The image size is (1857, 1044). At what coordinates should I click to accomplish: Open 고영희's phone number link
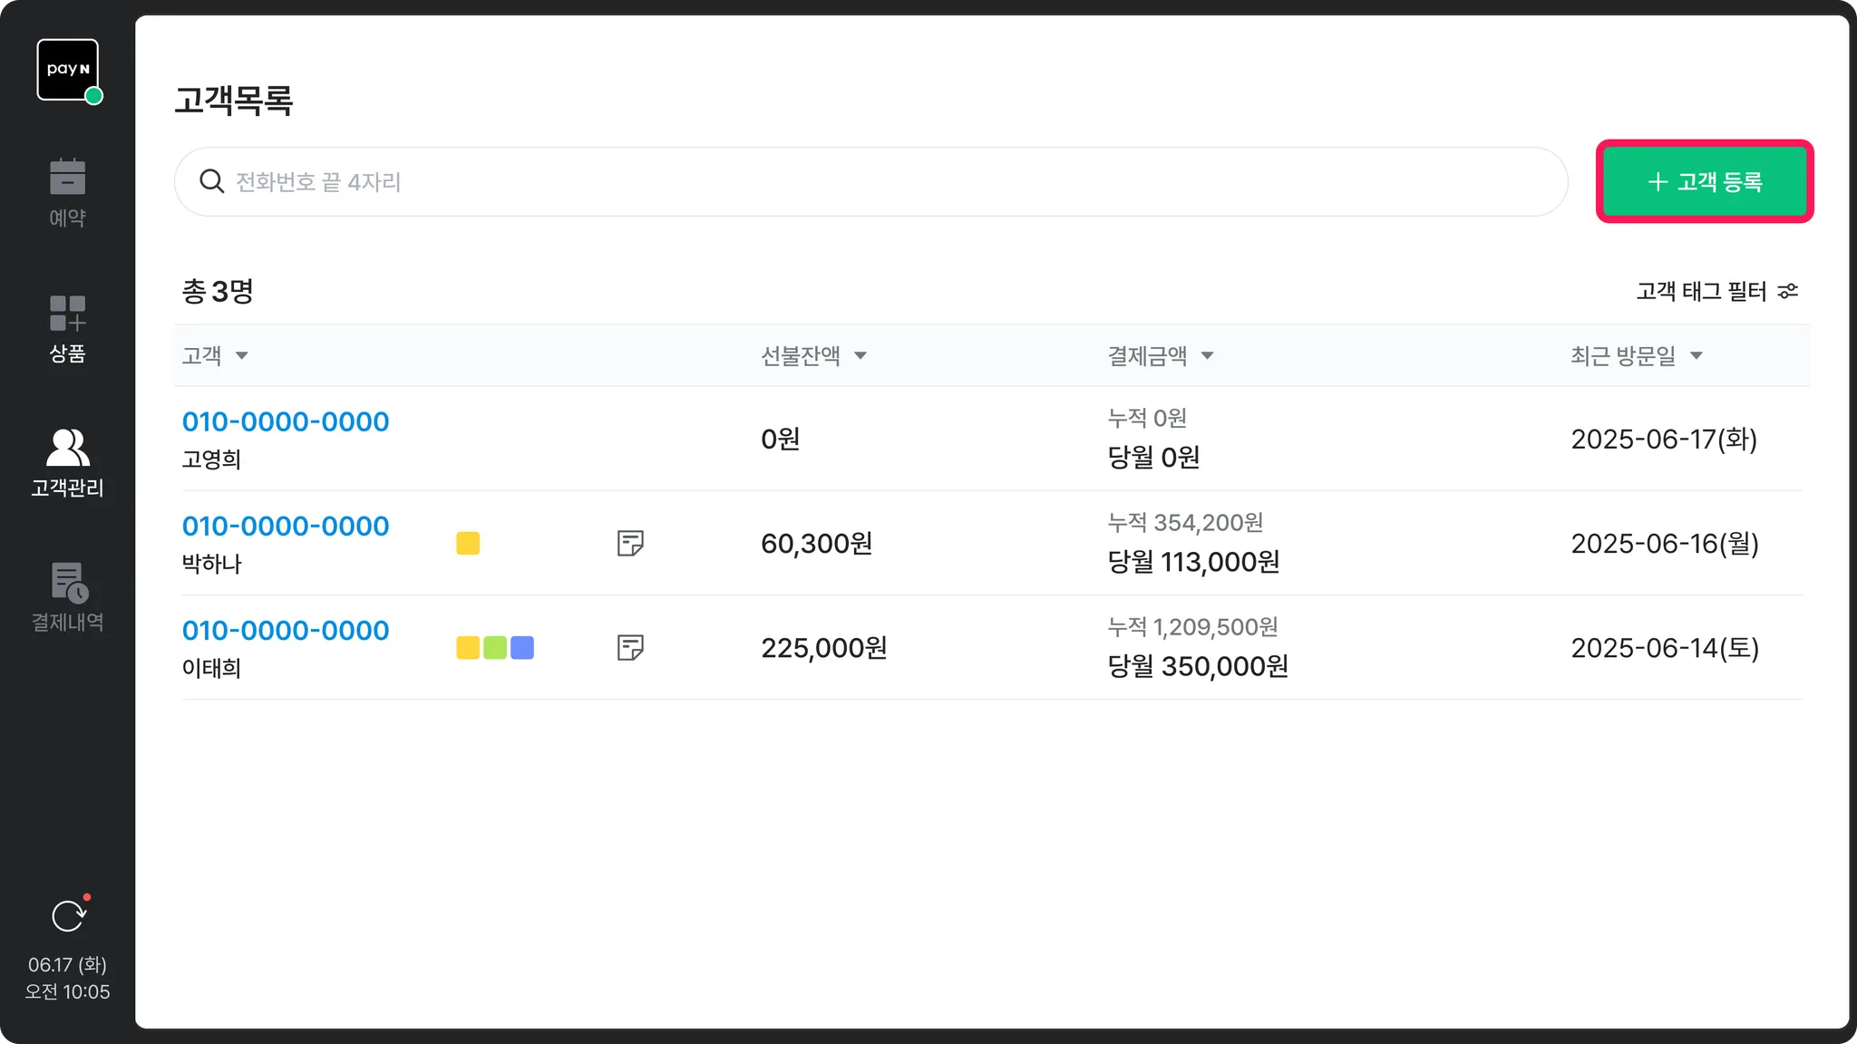(x=285, y=421)
